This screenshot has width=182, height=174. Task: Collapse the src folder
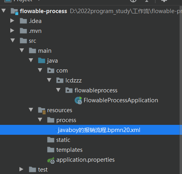[13, 40]
